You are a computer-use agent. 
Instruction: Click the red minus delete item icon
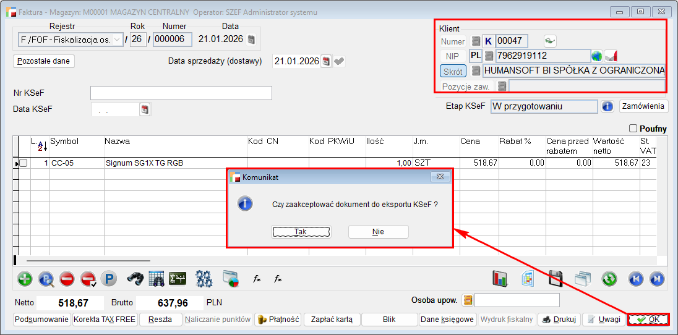point(67,279)
